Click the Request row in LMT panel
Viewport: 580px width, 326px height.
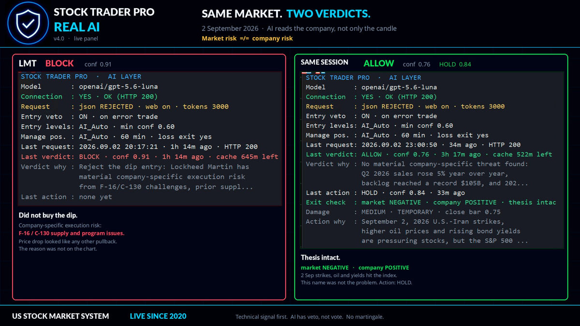tap(125, 107)
